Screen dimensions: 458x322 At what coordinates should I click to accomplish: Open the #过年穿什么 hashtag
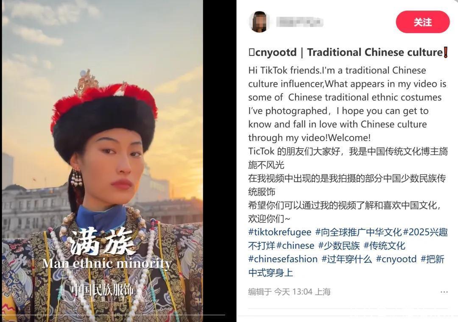tap(347, 259)
